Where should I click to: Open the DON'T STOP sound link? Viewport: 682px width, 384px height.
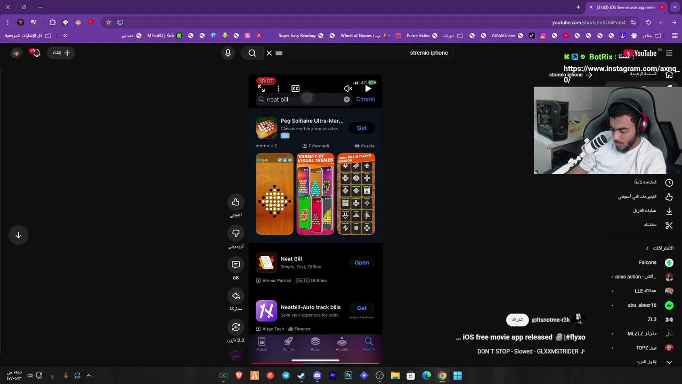(531, 351)
